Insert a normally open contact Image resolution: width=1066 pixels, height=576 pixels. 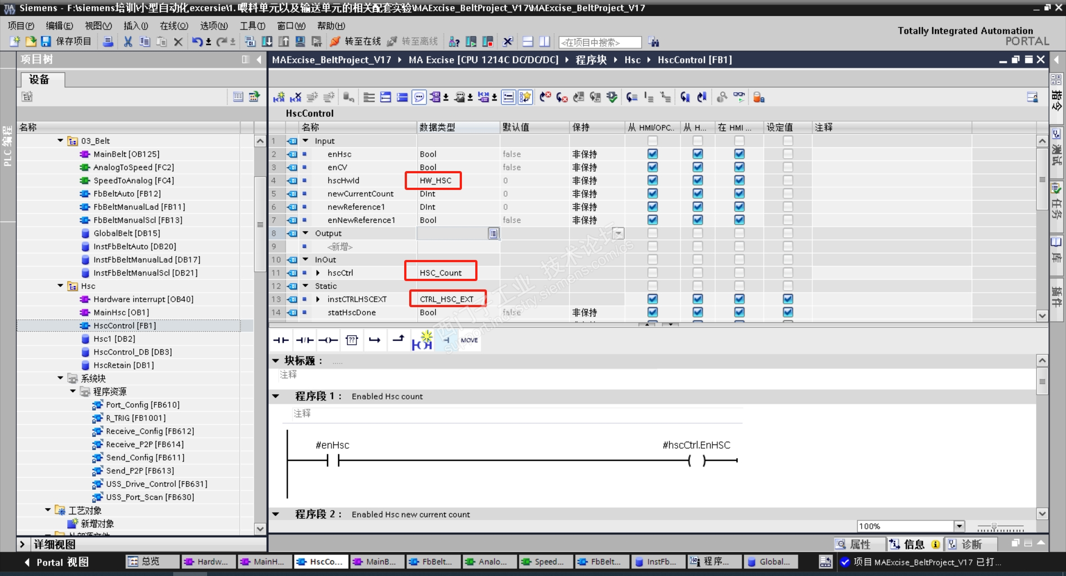click(x=281, y=340)
